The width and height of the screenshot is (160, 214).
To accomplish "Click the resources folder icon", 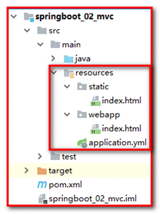I will 69,73.
